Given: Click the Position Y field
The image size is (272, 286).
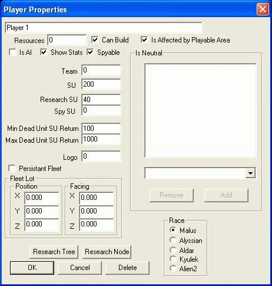Looking at the screenshot, I should (42, 212).
